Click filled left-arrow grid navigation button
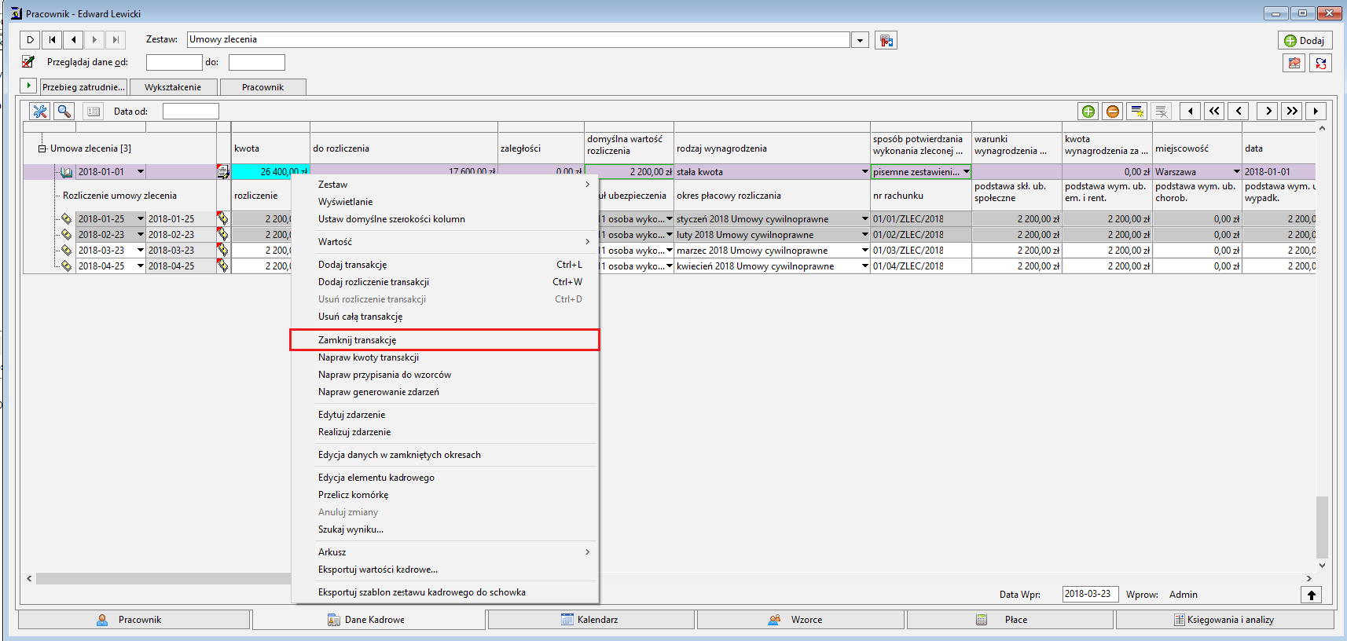 point(1190,112)
